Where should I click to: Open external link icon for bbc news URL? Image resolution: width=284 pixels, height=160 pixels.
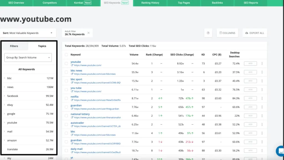point(72,74)
